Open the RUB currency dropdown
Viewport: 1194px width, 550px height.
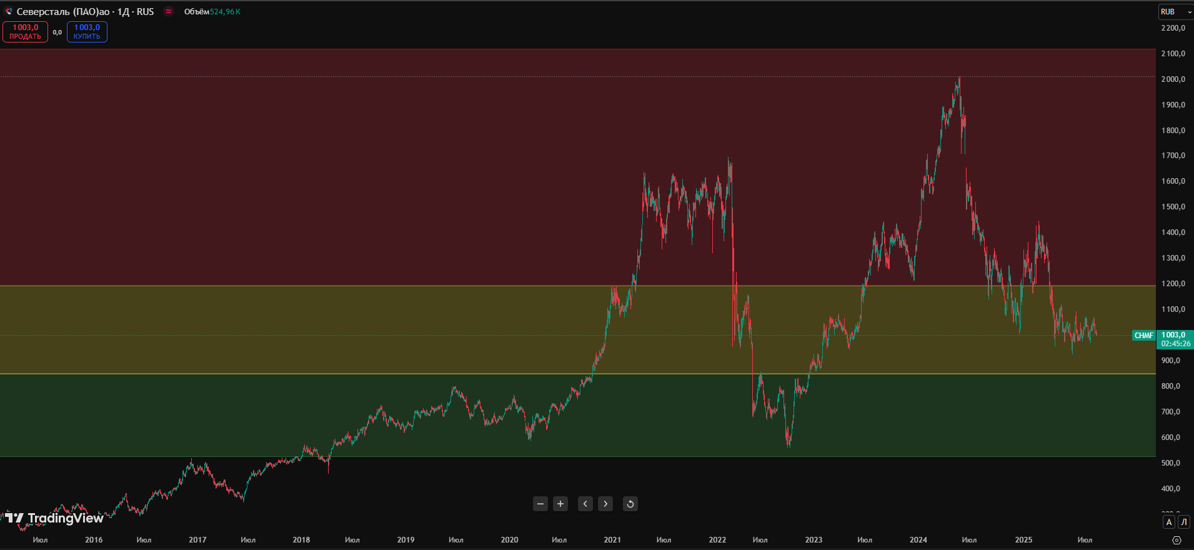pyautogui.click(x=1175, y=12)
